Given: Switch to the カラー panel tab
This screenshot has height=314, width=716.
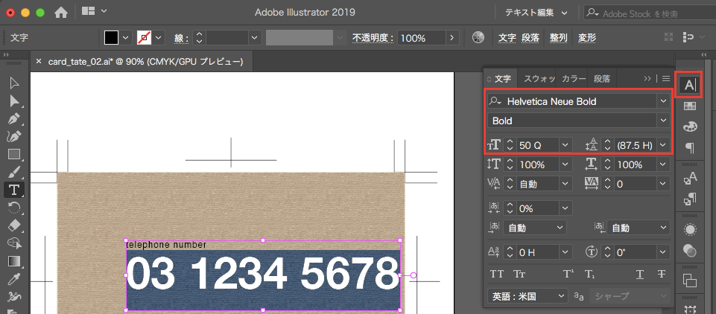Looking at the screenshot, I should pos(573,78).
